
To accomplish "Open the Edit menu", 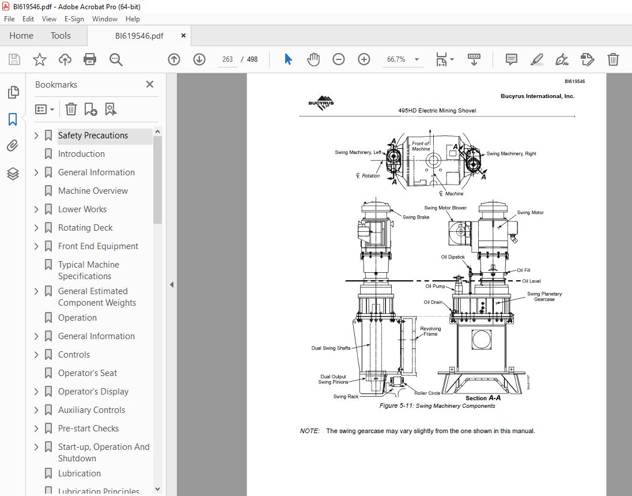I will (28, 19).
